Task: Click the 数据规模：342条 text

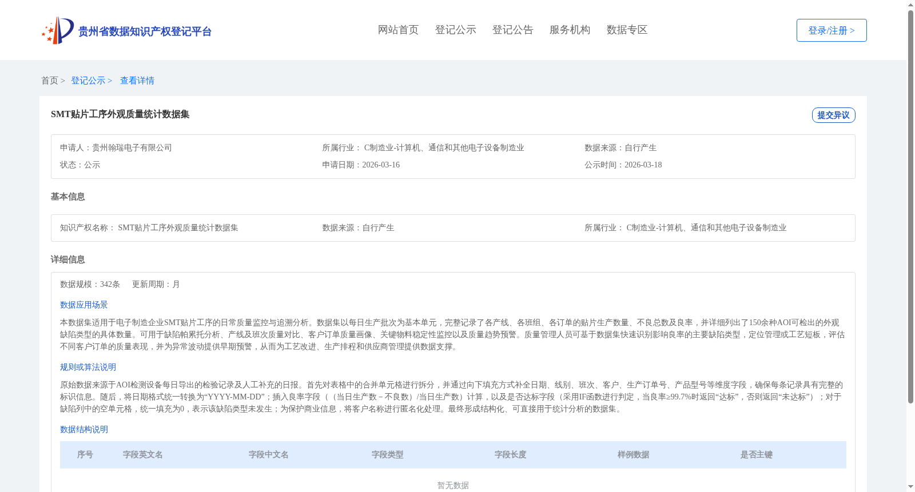Action: click(x=90, y=284)
